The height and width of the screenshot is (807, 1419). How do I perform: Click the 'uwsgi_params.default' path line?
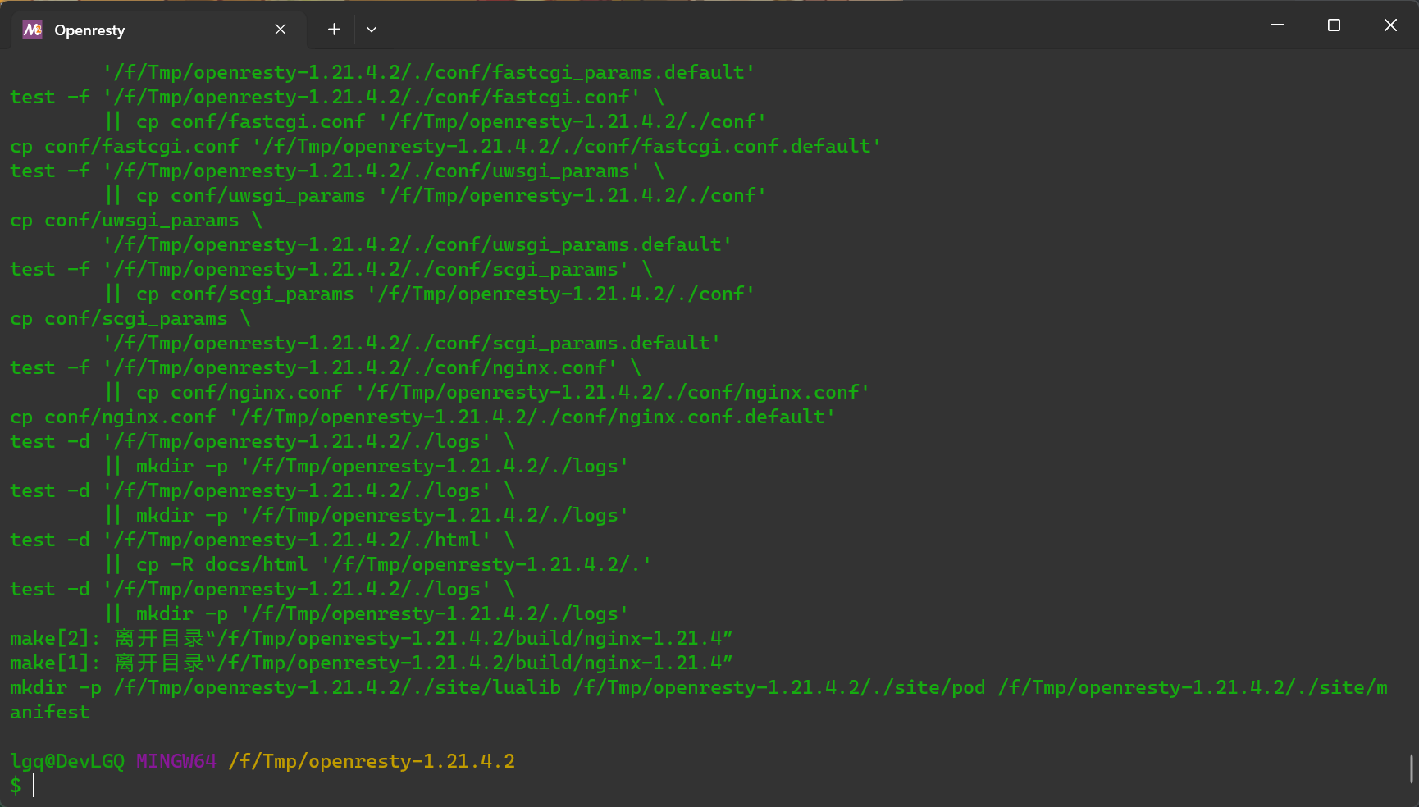coord(417,244)
